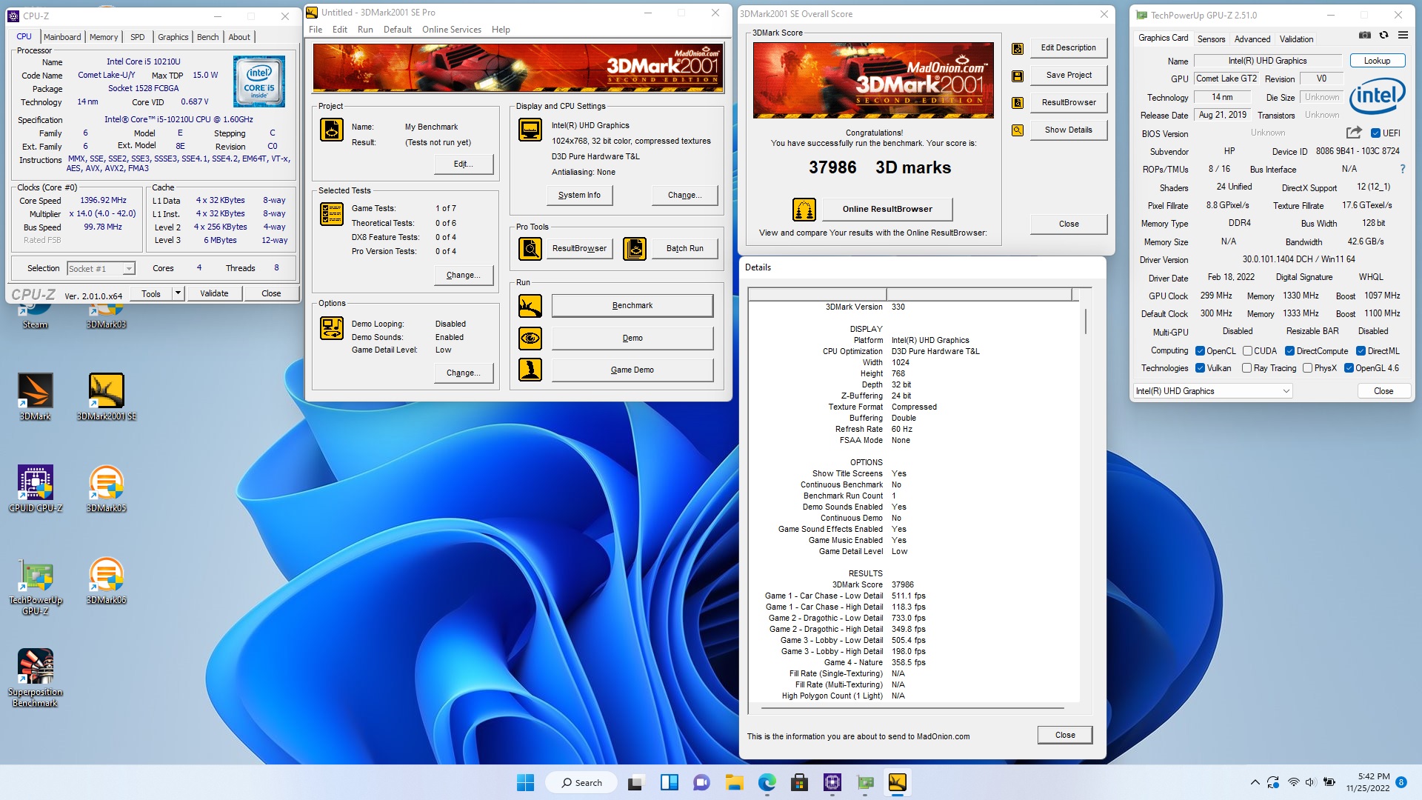This screenshot has height=800, width=1422.
Task: Click the GPU-Z refresh icon
Action: click(1383, 35)
